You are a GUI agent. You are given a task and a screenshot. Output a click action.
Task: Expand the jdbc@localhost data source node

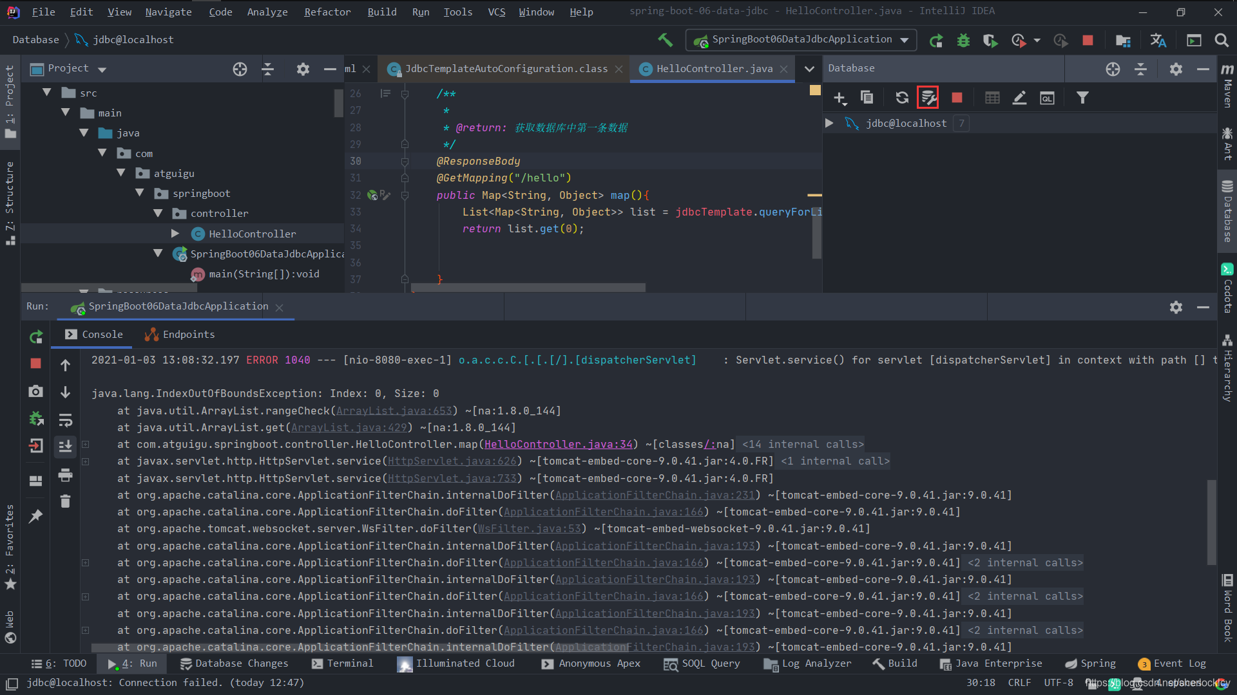coord(829,123)
